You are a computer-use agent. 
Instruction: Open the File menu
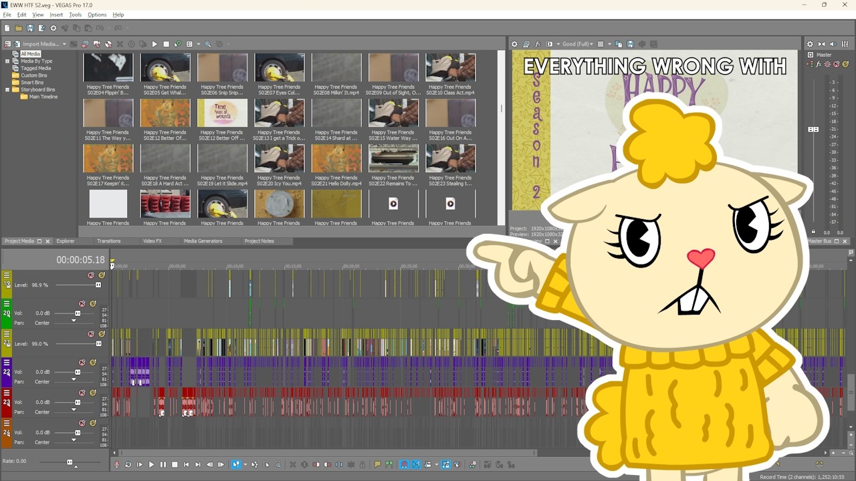click(7, 15)
